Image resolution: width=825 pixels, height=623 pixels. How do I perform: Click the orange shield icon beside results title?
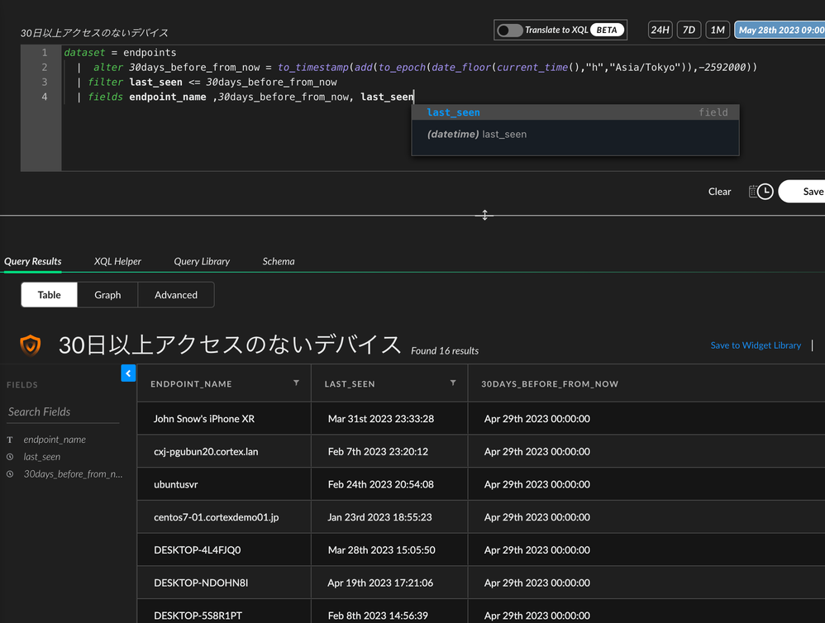pyautogui.click(x=31, y=345)
